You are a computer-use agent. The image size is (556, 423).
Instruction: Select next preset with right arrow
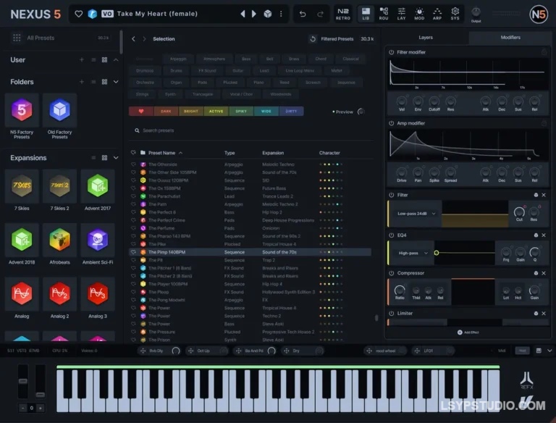pyautogui.click(x=254, y=14)
